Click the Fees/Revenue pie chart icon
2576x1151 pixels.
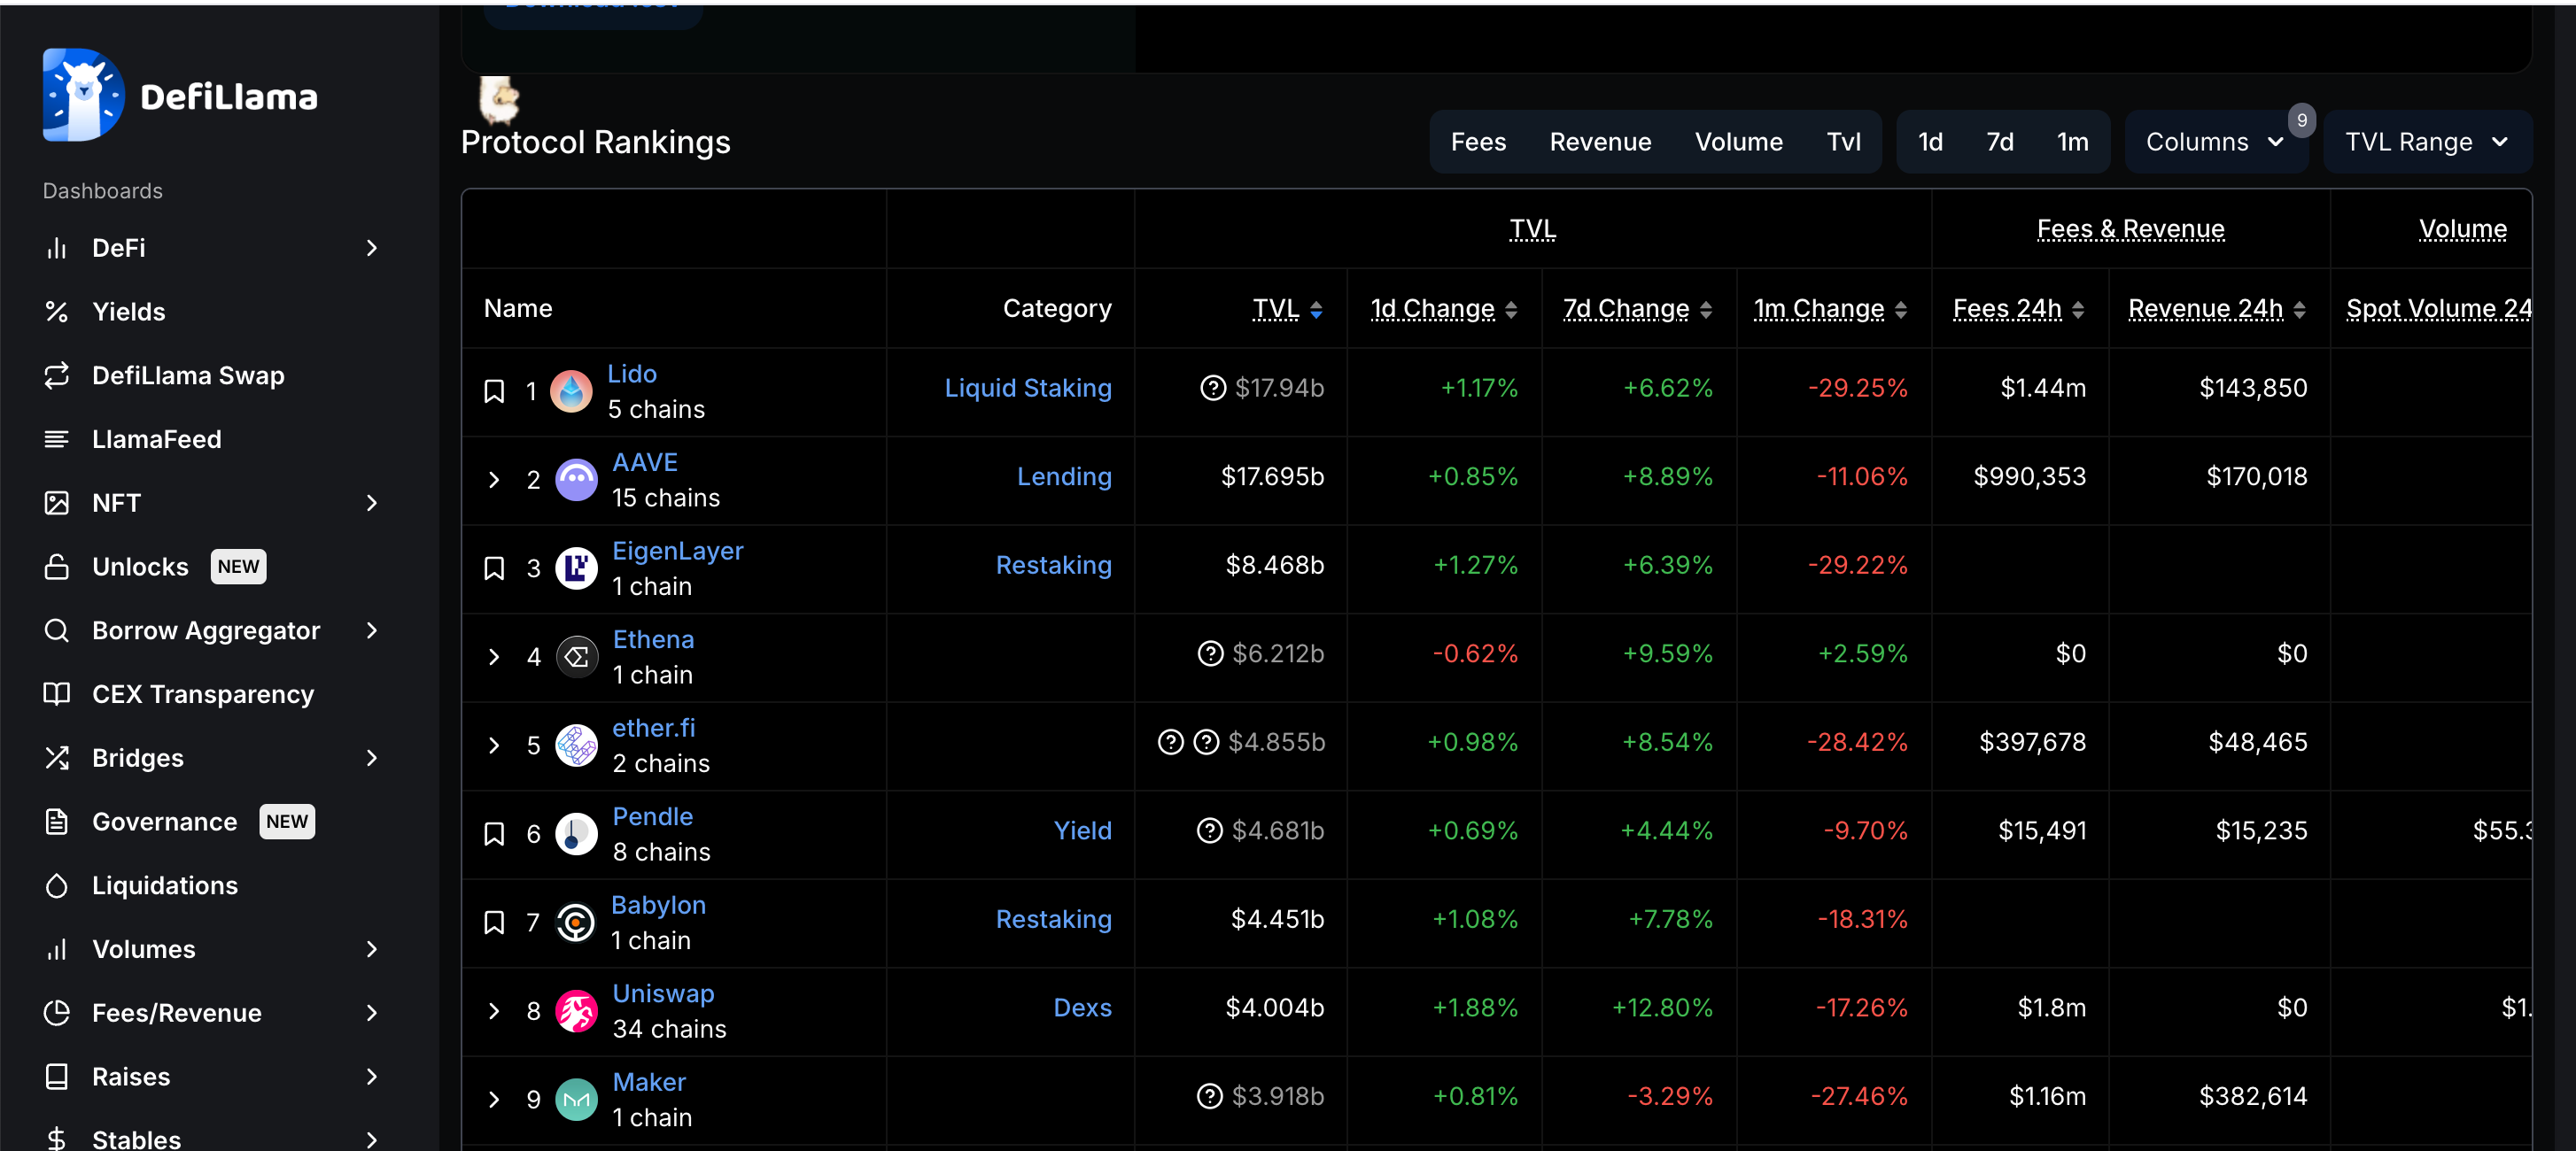tap(57, 1013)
